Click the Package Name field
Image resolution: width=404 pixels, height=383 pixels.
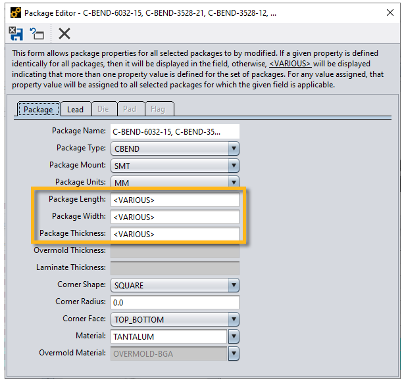pyautogui.click(x=175, y=131)
